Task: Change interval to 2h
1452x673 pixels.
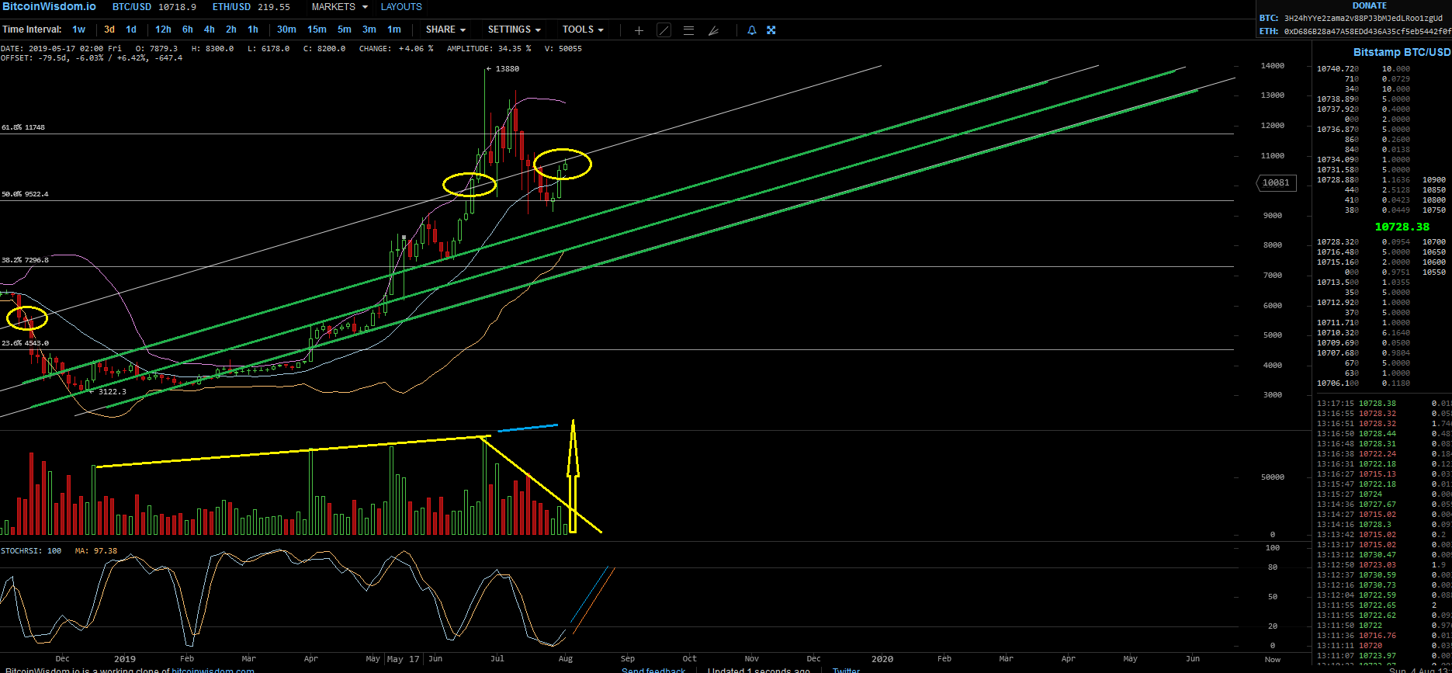Action: (231, 29)
